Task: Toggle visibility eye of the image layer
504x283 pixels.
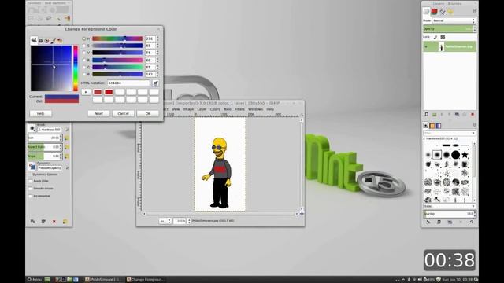Action: pyautogui.click(x=427, y=47)
